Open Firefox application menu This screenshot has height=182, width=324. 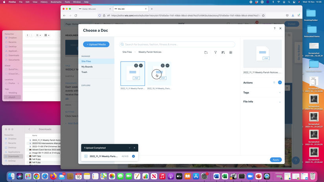pyautogui.click(x=298, y=15)
